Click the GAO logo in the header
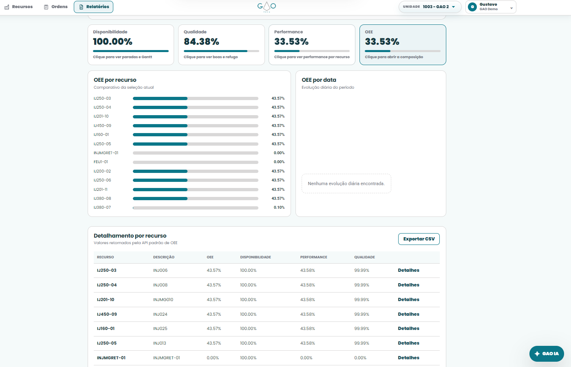The image size is (571, 367). 267,7
